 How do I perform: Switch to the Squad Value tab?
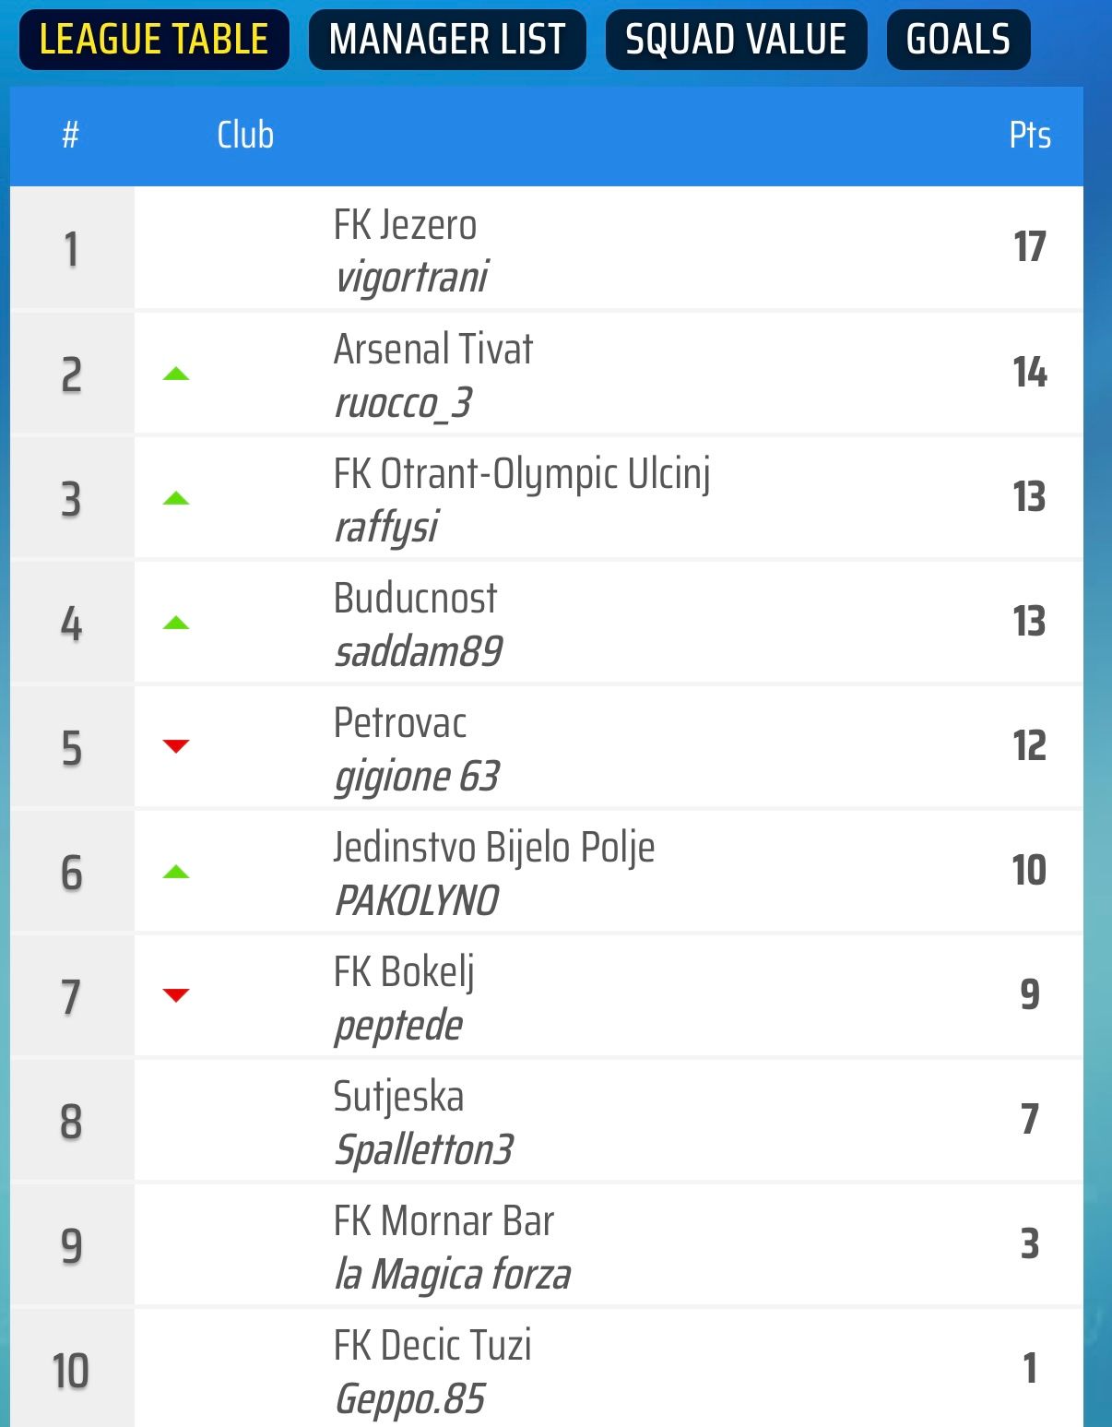point(736,40)
